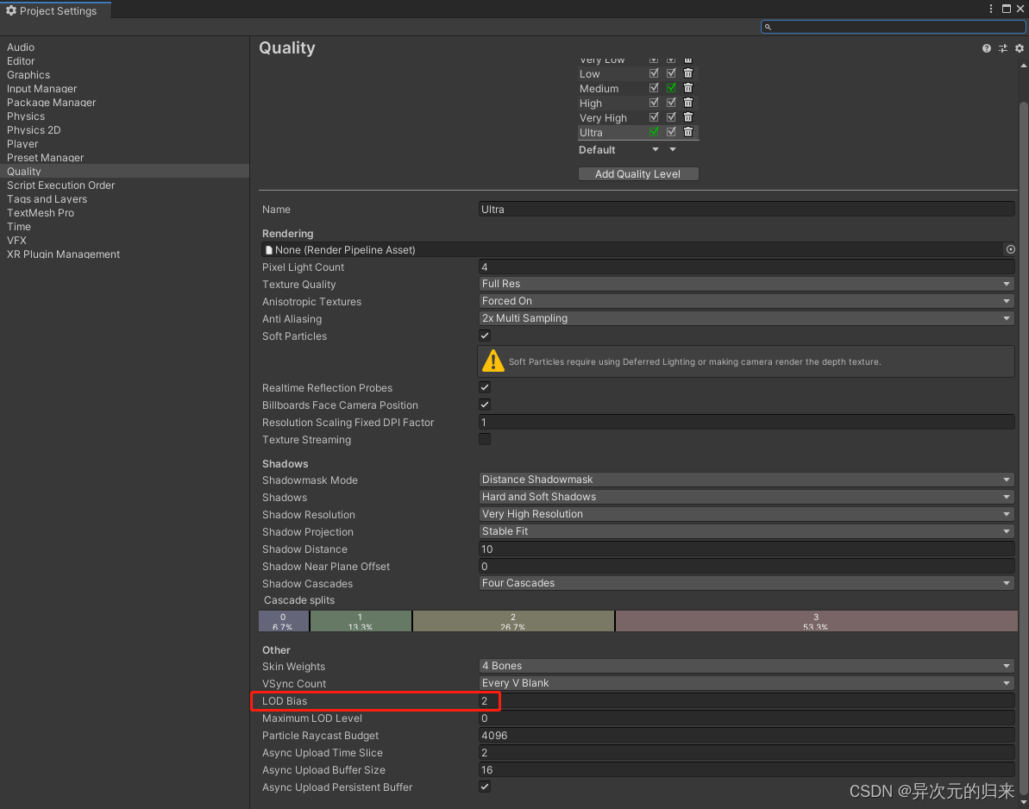Viewport: 1029px width, 809px height.
Task: Toggle the green checkbox in Ultra row
Action: click(x=654, y=132)
